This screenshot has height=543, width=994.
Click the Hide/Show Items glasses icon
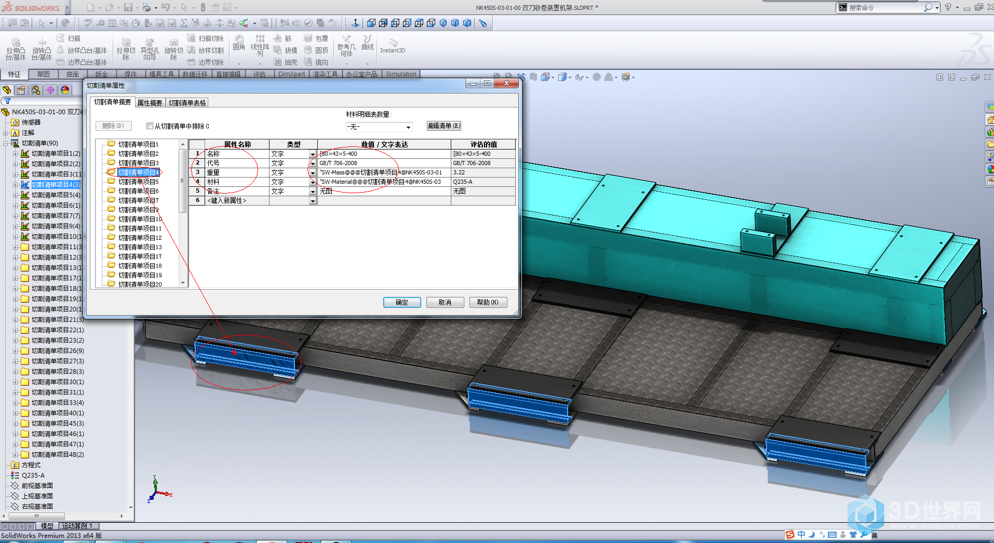(580, 77)
